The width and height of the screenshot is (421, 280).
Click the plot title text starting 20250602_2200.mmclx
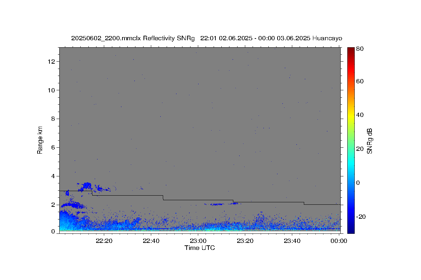pos(207,38)
